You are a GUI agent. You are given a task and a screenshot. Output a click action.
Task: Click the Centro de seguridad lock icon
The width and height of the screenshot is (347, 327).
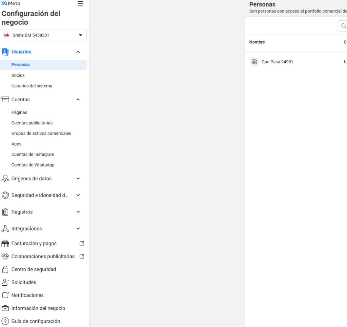pyautogui.click(x=5, y=269)
